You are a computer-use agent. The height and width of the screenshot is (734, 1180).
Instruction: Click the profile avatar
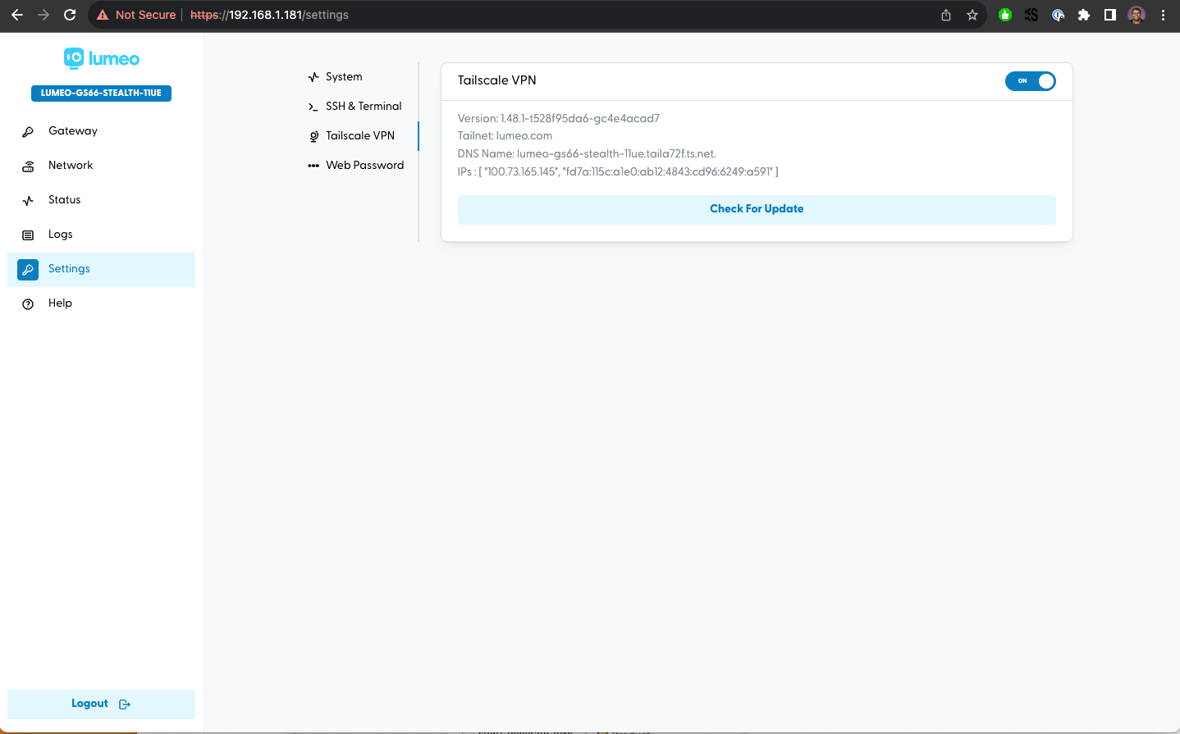1137,15
